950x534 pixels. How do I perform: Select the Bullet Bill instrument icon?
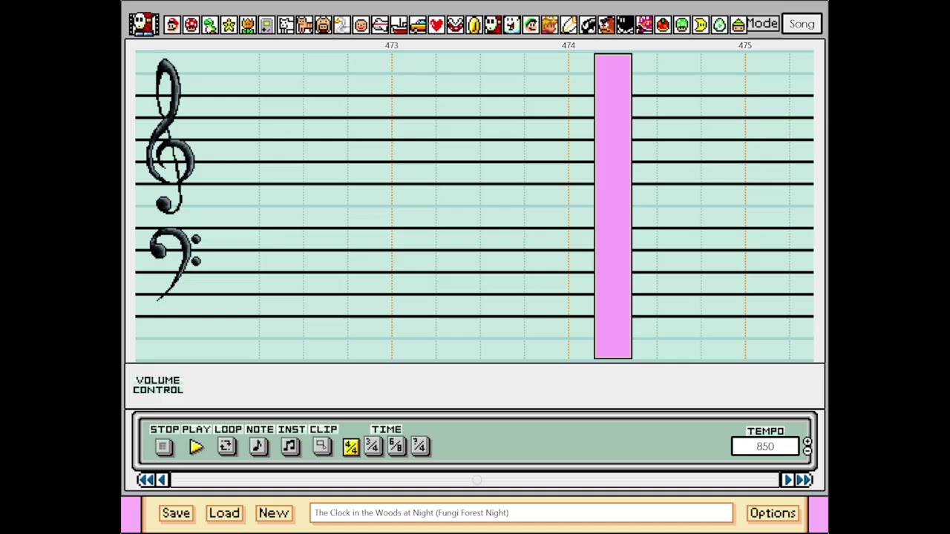[587, 24]
